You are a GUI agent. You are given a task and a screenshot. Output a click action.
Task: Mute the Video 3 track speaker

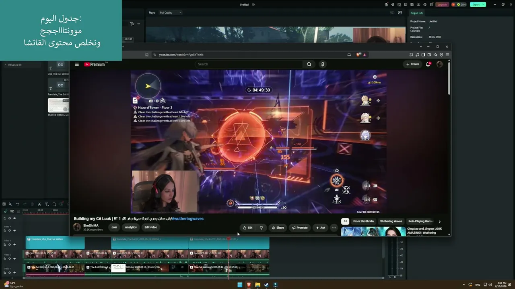[x=10, y=244]
